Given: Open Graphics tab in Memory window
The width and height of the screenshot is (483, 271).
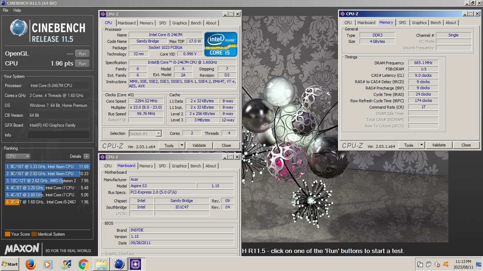Looking at the screenshot, I should pyautogui.click(x=419, y=23).
